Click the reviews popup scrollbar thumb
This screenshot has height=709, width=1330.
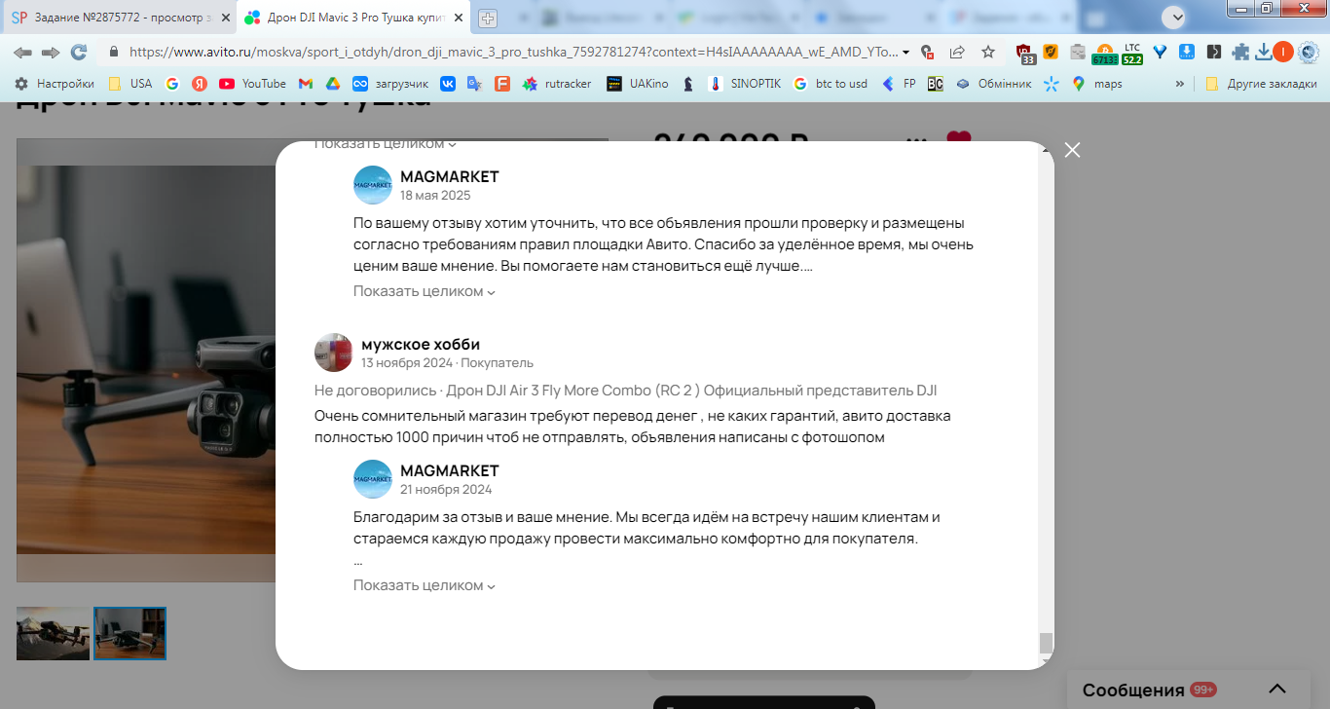1046,643
